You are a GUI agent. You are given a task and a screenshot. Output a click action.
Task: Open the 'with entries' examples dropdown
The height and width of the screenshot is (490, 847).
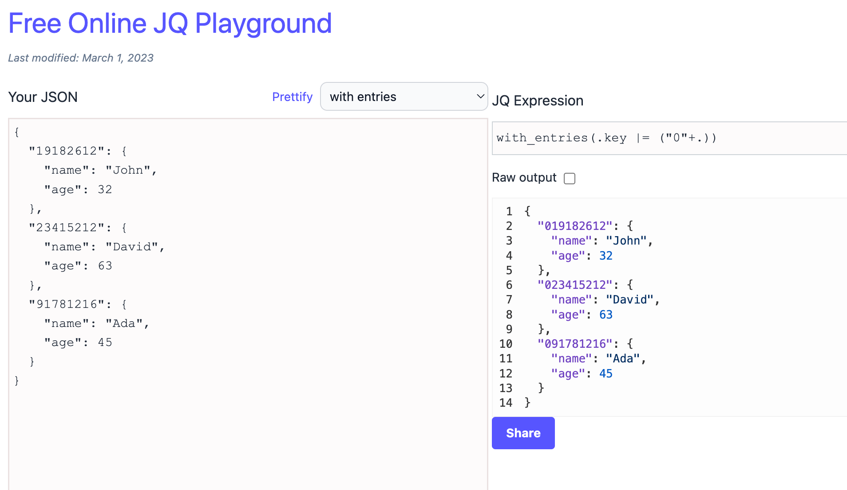[404, 97]
